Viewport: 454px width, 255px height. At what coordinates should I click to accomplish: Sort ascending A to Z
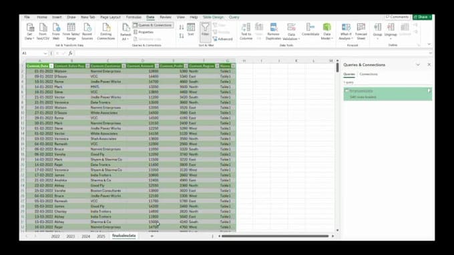[x=182, y=27]
